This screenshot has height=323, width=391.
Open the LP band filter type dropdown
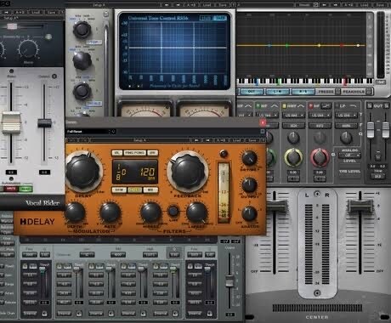point(346,116)
